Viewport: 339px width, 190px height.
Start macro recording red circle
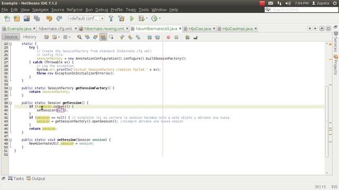(168, 37)
